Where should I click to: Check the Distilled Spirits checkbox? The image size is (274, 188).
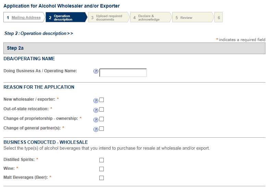101,160
